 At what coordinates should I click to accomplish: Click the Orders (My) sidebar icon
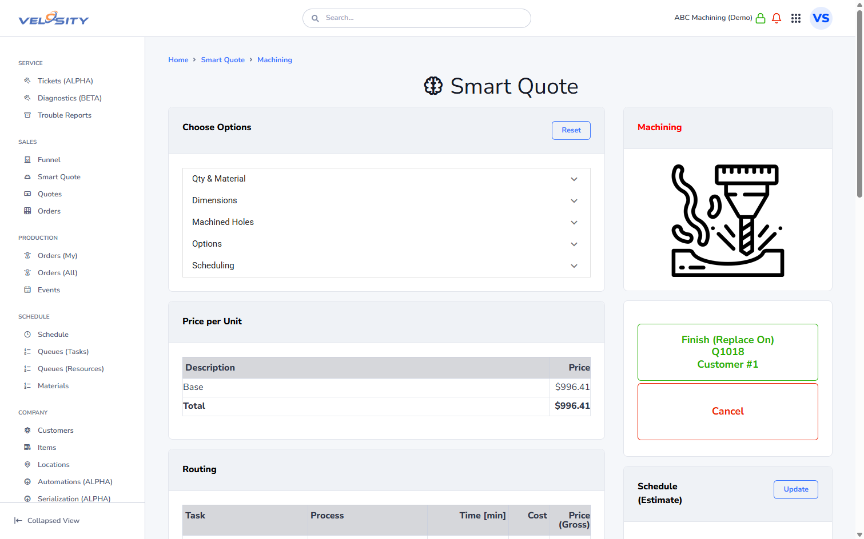[x=27, y=255]
